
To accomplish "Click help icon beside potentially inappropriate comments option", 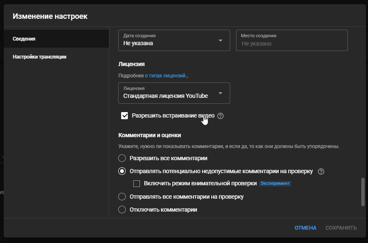I will tap(321, 171).
